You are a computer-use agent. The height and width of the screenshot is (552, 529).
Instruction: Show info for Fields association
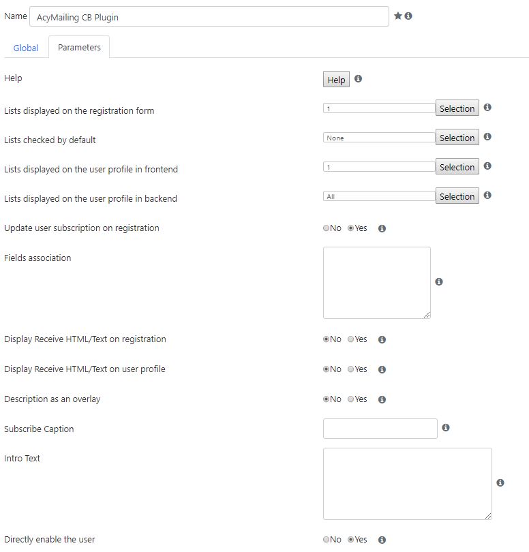pyautogui.click(x=439, y=281)
